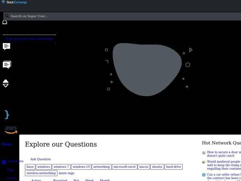241x181 pixels.
Task: Click the stacked speech bubbles icon
Action: (7, 65)
